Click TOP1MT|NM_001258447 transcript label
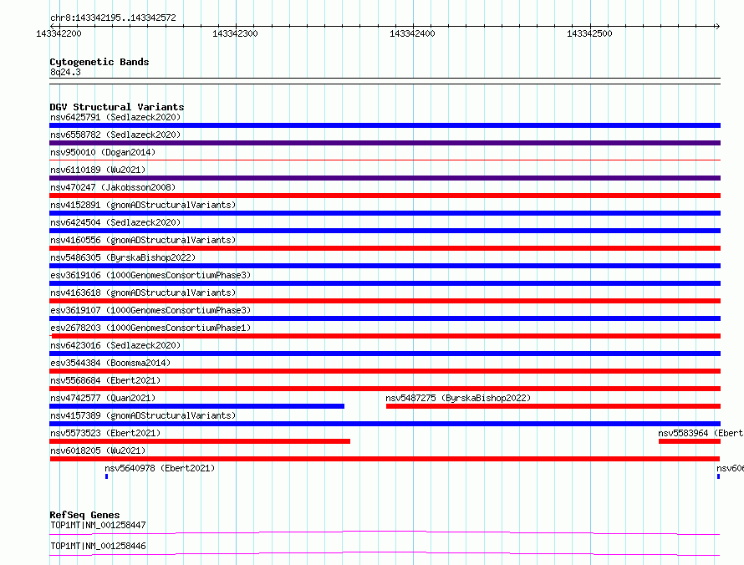 tap(98, 525)
